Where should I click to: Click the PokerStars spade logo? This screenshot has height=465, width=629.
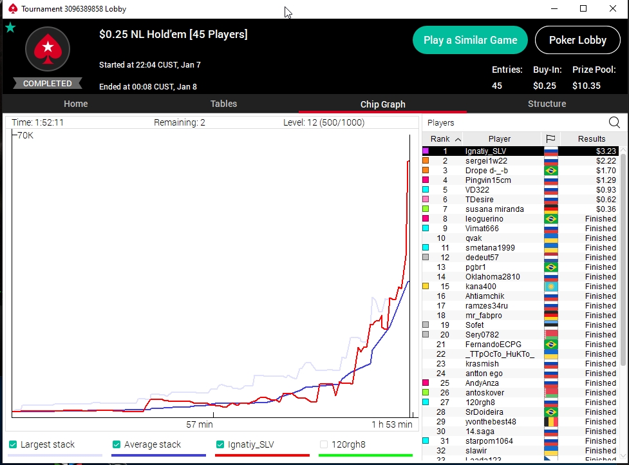click(48, 49)
